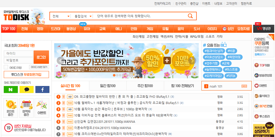Toggle the 아이디 저장 checkbox
275x137 pixels.
click(6, 67)
